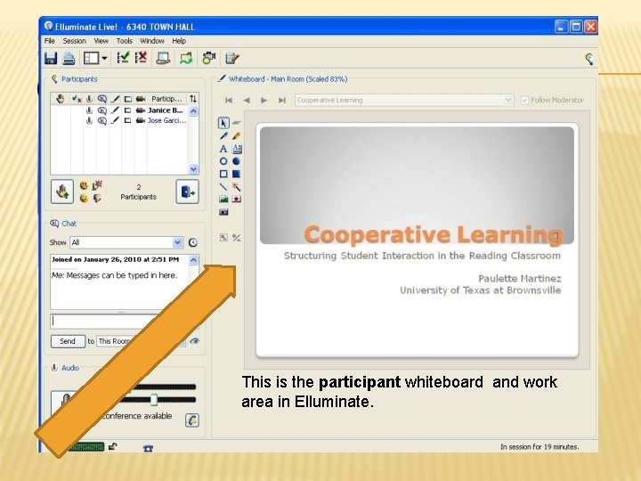
Task: Open the chat Show All dropdown
Action: 177,242
